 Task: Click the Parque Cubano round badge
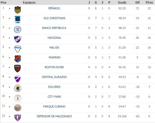pos(18,108)
